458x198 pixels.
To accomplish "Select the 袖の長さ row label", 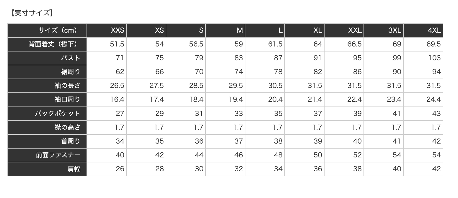I will pyautogui.click(x=67, y=86).
